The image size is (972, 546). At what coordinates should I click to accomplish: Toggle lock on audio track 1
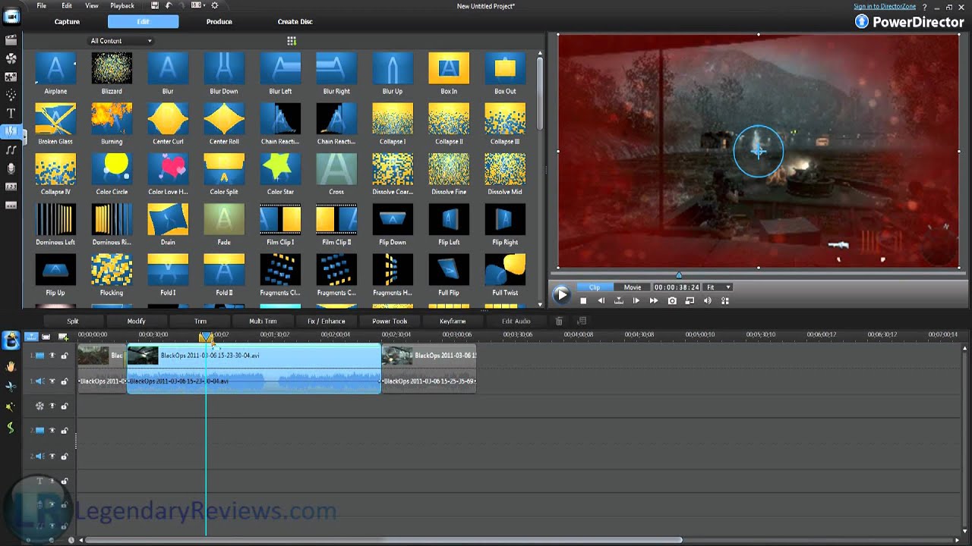tap(65, 381)
